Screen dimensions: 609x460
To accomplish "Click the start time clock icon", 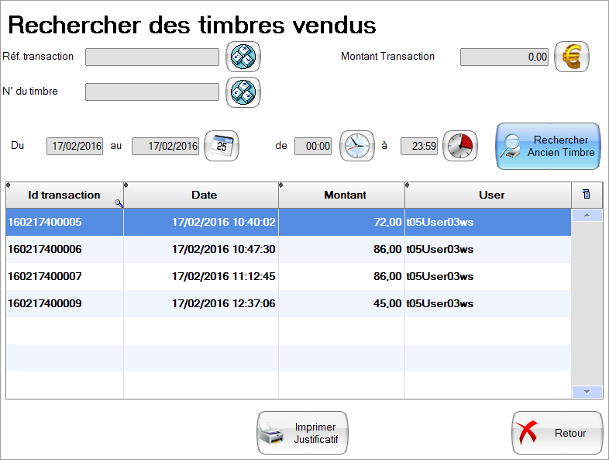I will tap(357, 146).
